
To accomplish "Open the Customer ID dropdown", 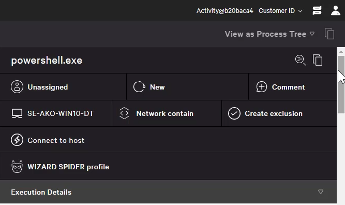I will tap(280, 11).
